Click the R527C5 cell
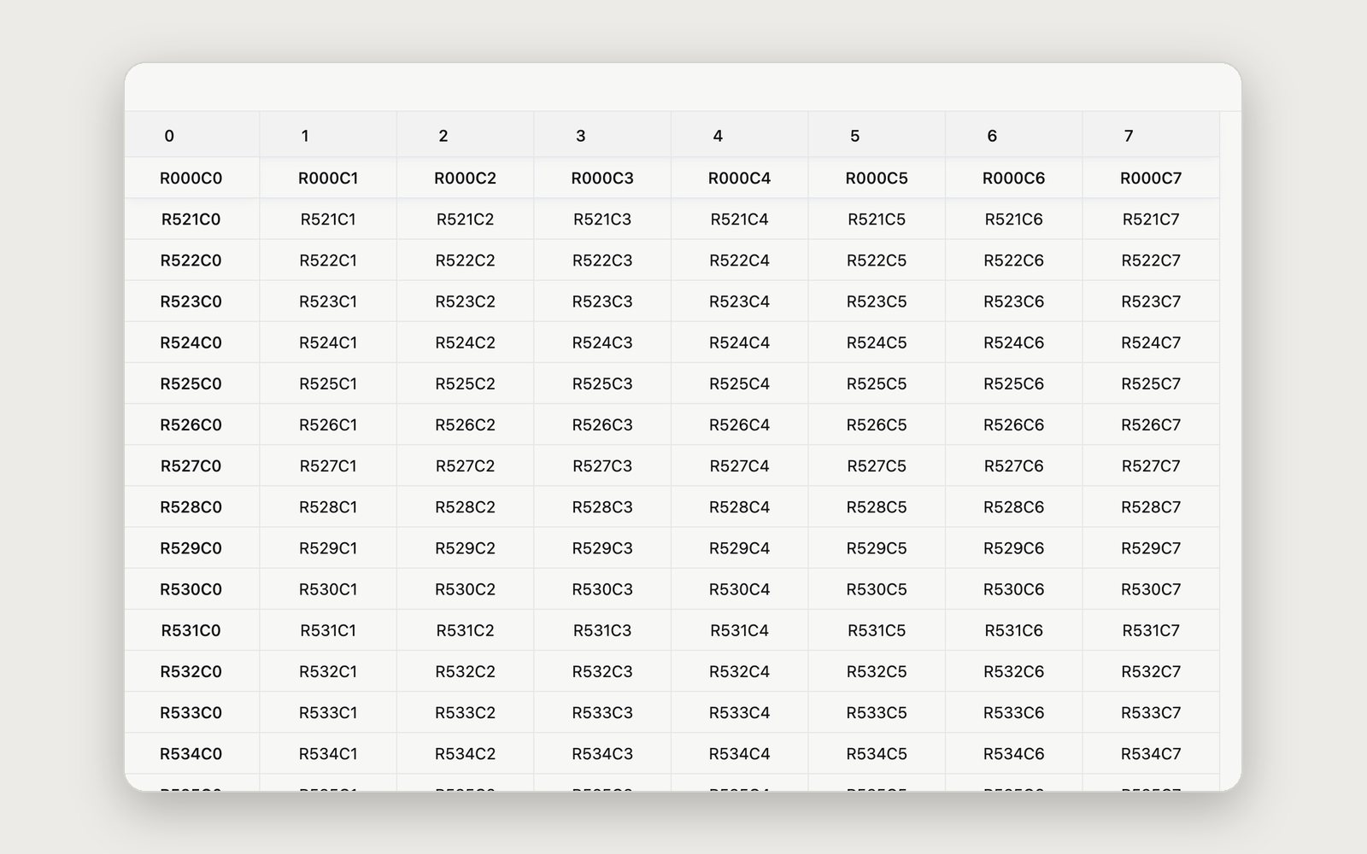The width and height of the screenshot is (1367, 854). click(877, 465)
